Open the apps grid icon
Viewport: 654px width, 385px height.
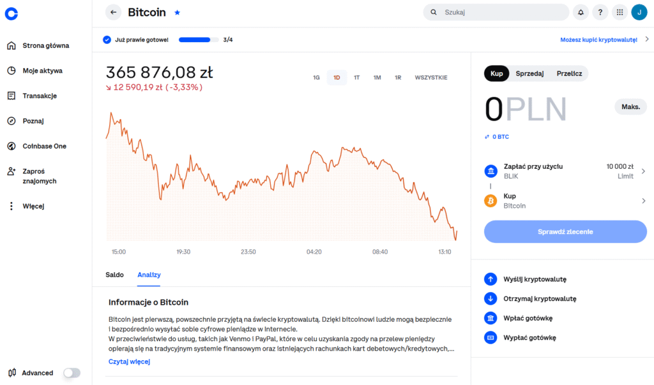pos(619,11)
